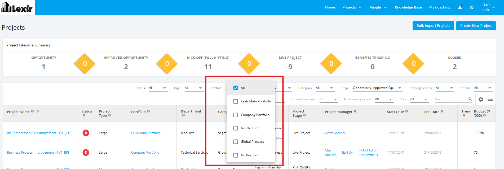This screenshot has height=169, width=504.
Task: Click the diamond after Live Project stage
Action: (331, 64)
